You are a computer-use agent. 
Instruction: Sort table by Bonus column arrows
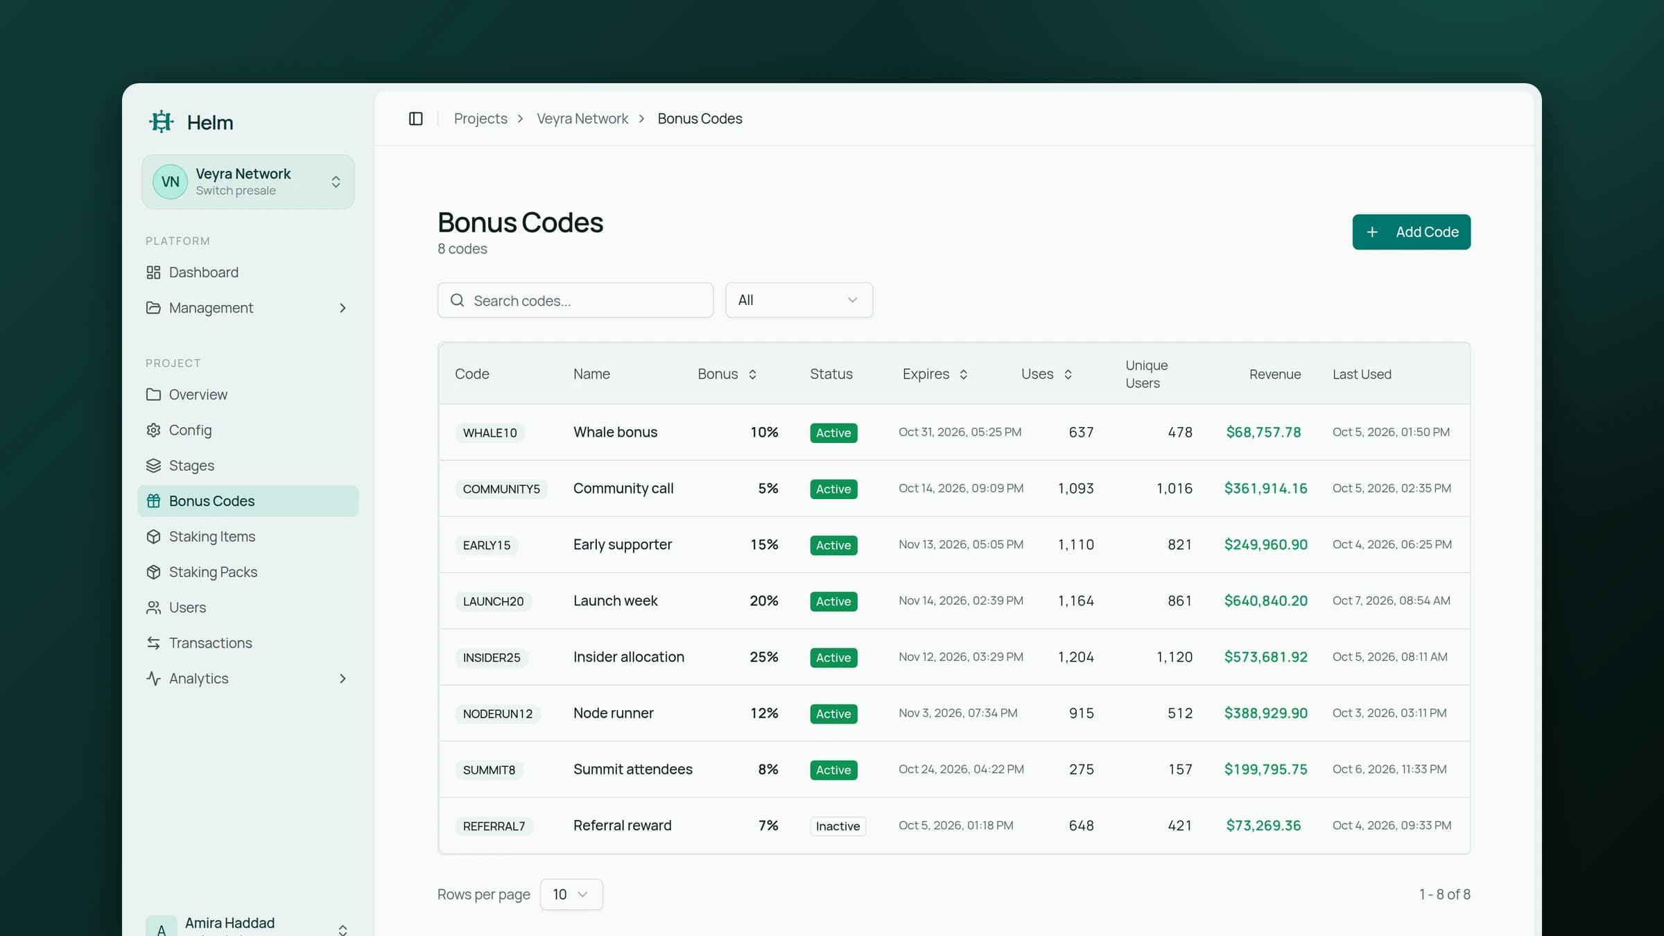(x=752, y=374)
